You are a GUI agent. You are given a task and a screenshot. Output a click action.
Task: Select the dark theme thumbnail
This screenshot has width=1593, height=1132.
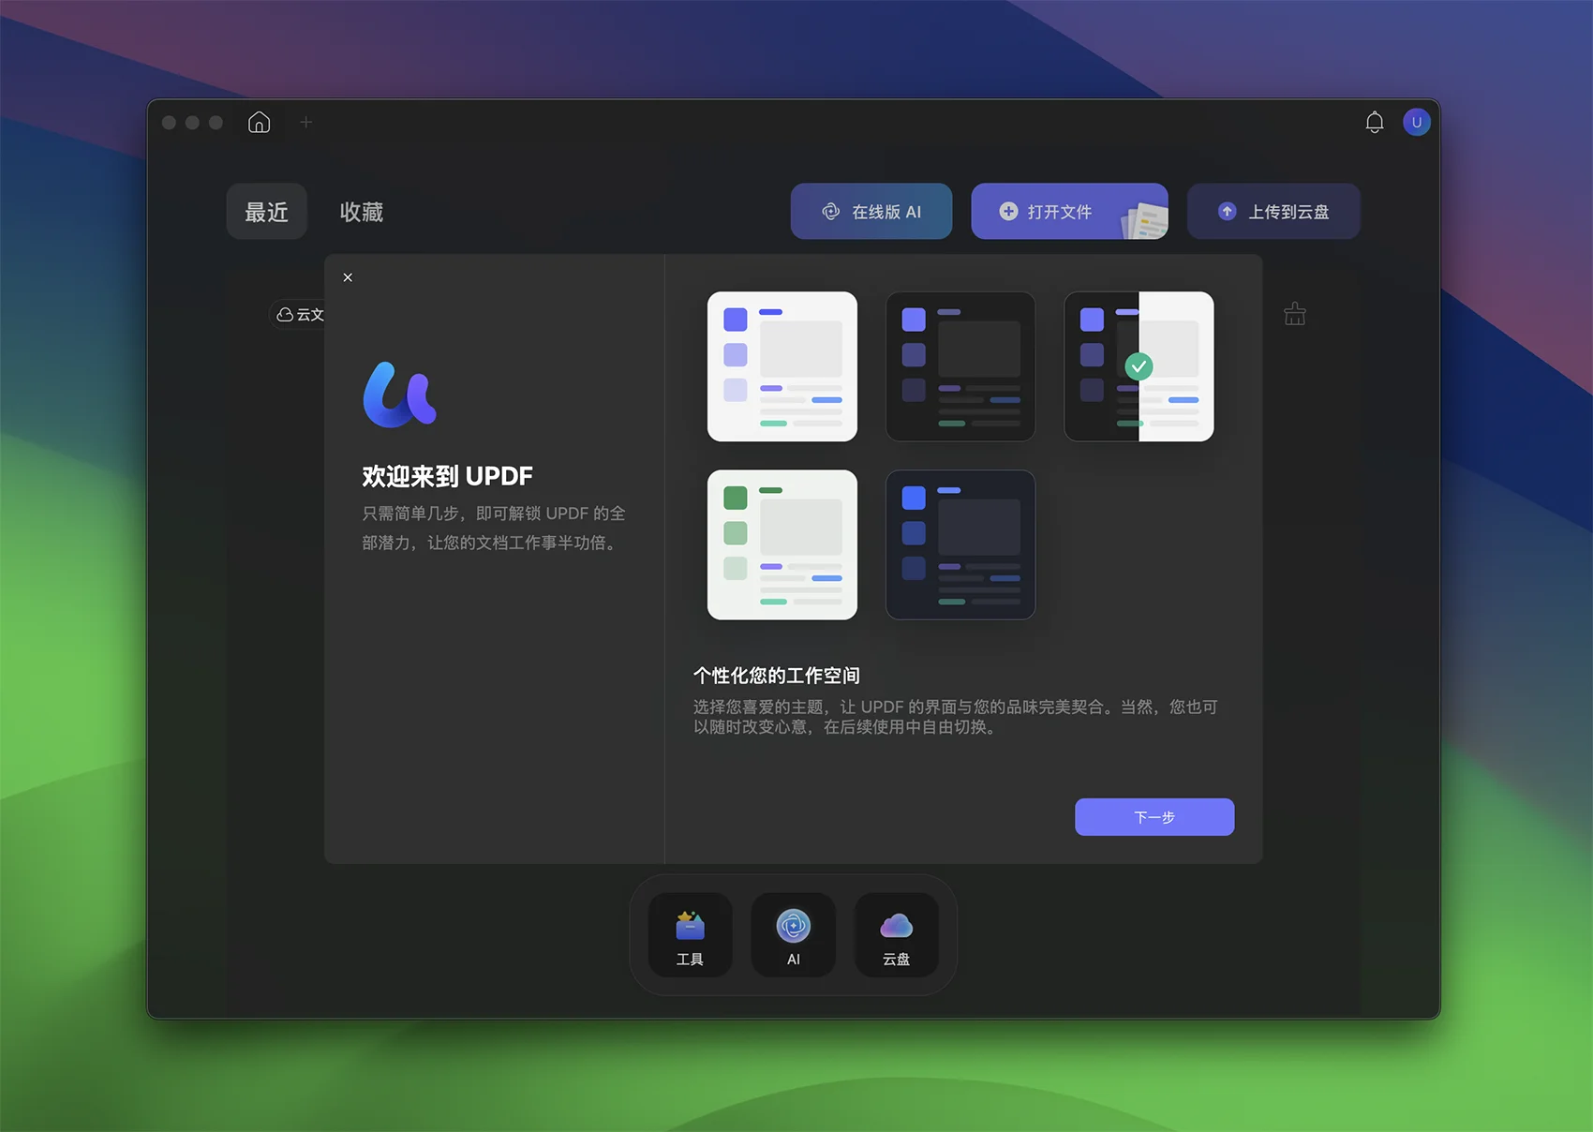(x=960, y=366)
